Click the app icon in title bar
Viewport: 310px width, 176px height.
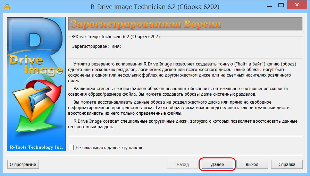tap(7, 7)
